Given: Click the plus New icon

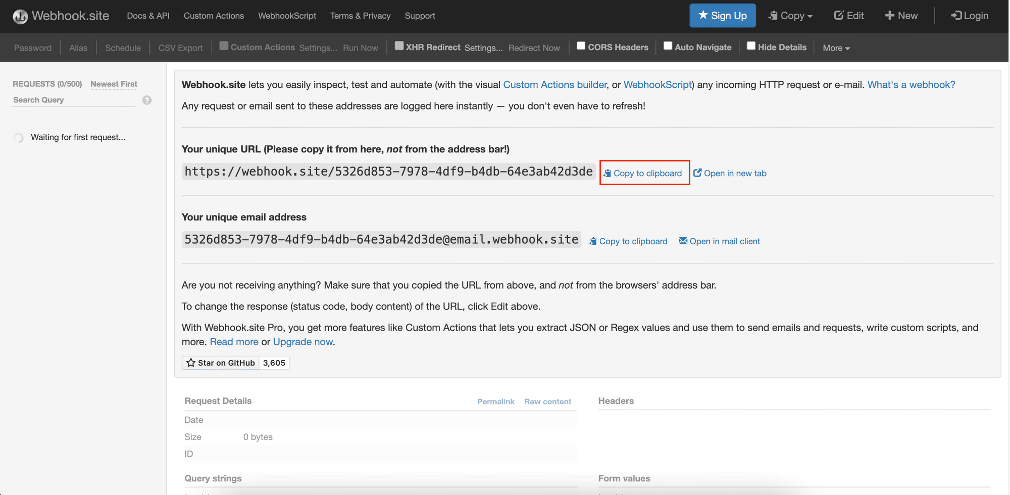Looking at the screenshot, I should coord(890,16).
